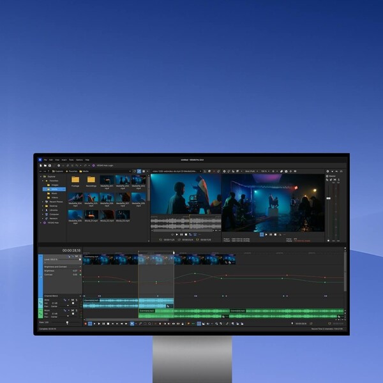Open the Tools menu
The width and height of the screenshot is (383, 383).
click(x=71, y=160)
